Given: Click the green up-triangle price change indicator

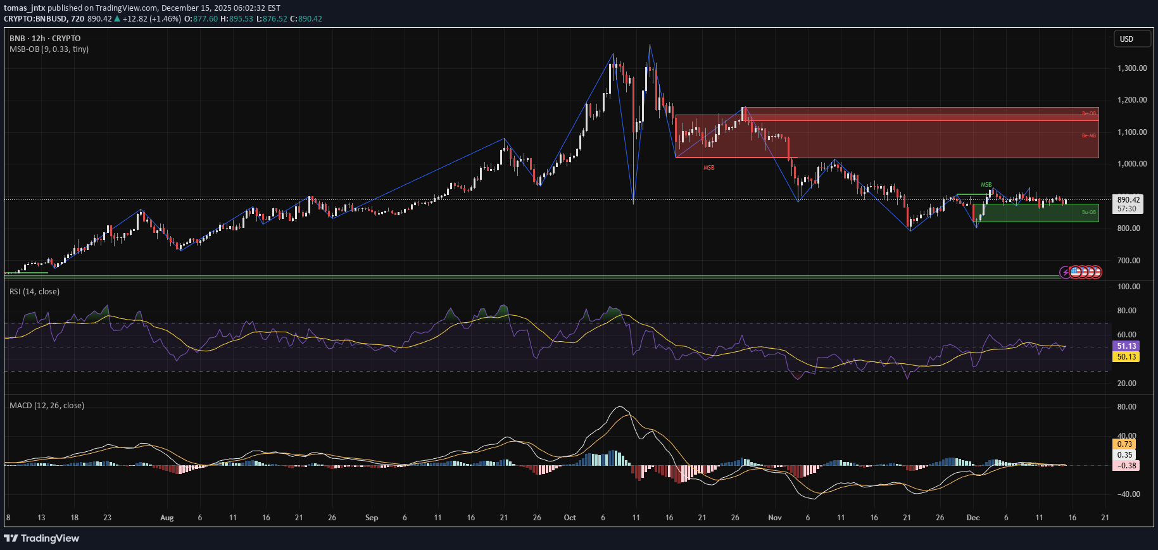Looking at the screenshot, I should point(117,19).
